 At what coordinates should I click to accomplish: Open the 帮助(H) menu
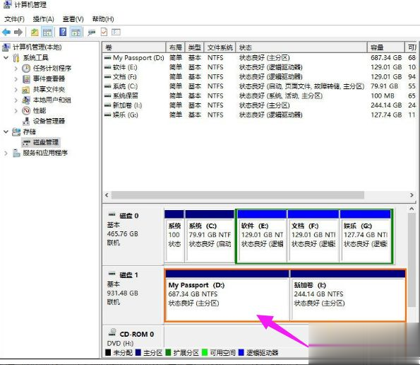(x=103, y=19)
